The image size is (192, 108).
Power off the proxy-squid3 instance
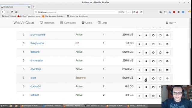(x=153, y=35)
